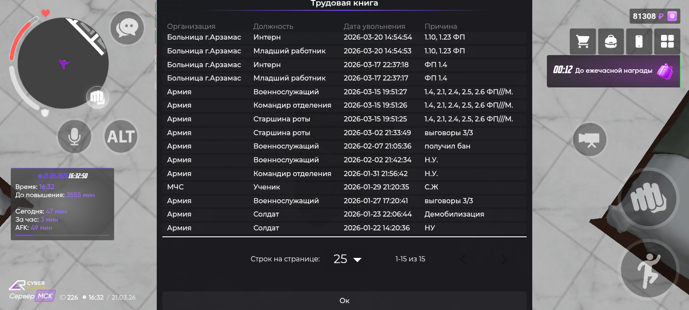The height and width of the screenshot is (310, 689).
Task: Click the circular minimap
Action: [x=63, y=63]
